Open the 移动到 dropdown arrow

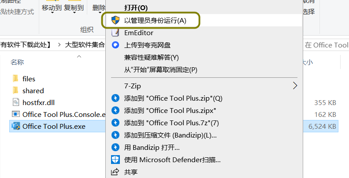(52, 13)
